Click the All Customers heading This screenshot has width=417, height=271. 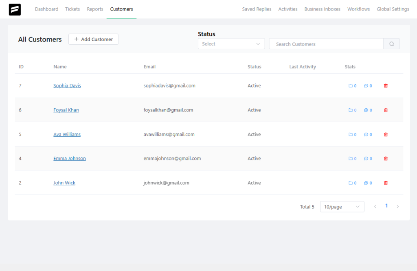40,39
